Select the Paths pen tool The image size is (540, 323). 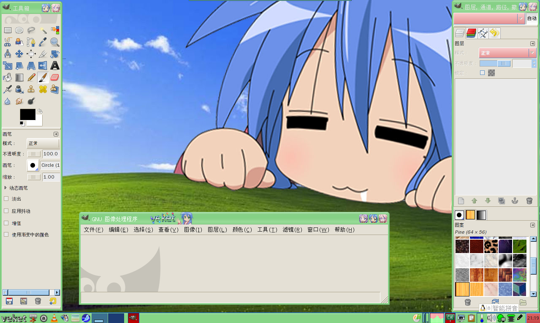(x=31, y=42)
